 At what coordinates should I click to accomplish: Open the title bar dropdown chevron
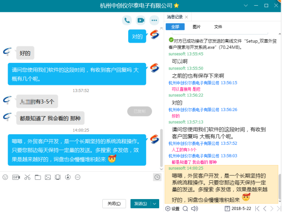(246, 6)
